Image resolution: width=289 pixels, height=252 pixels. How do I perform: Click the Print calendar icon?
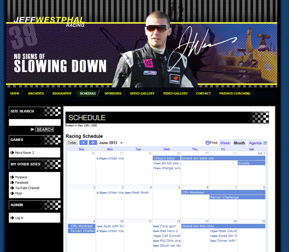click(208, 143)
